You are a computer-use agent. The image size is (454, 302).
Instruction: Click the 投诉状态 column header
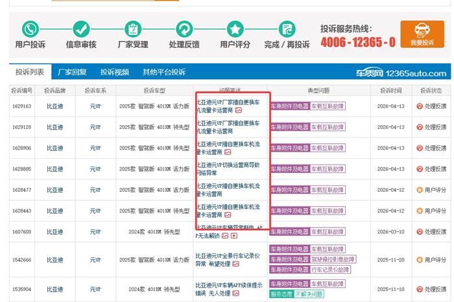click(431, 91)
